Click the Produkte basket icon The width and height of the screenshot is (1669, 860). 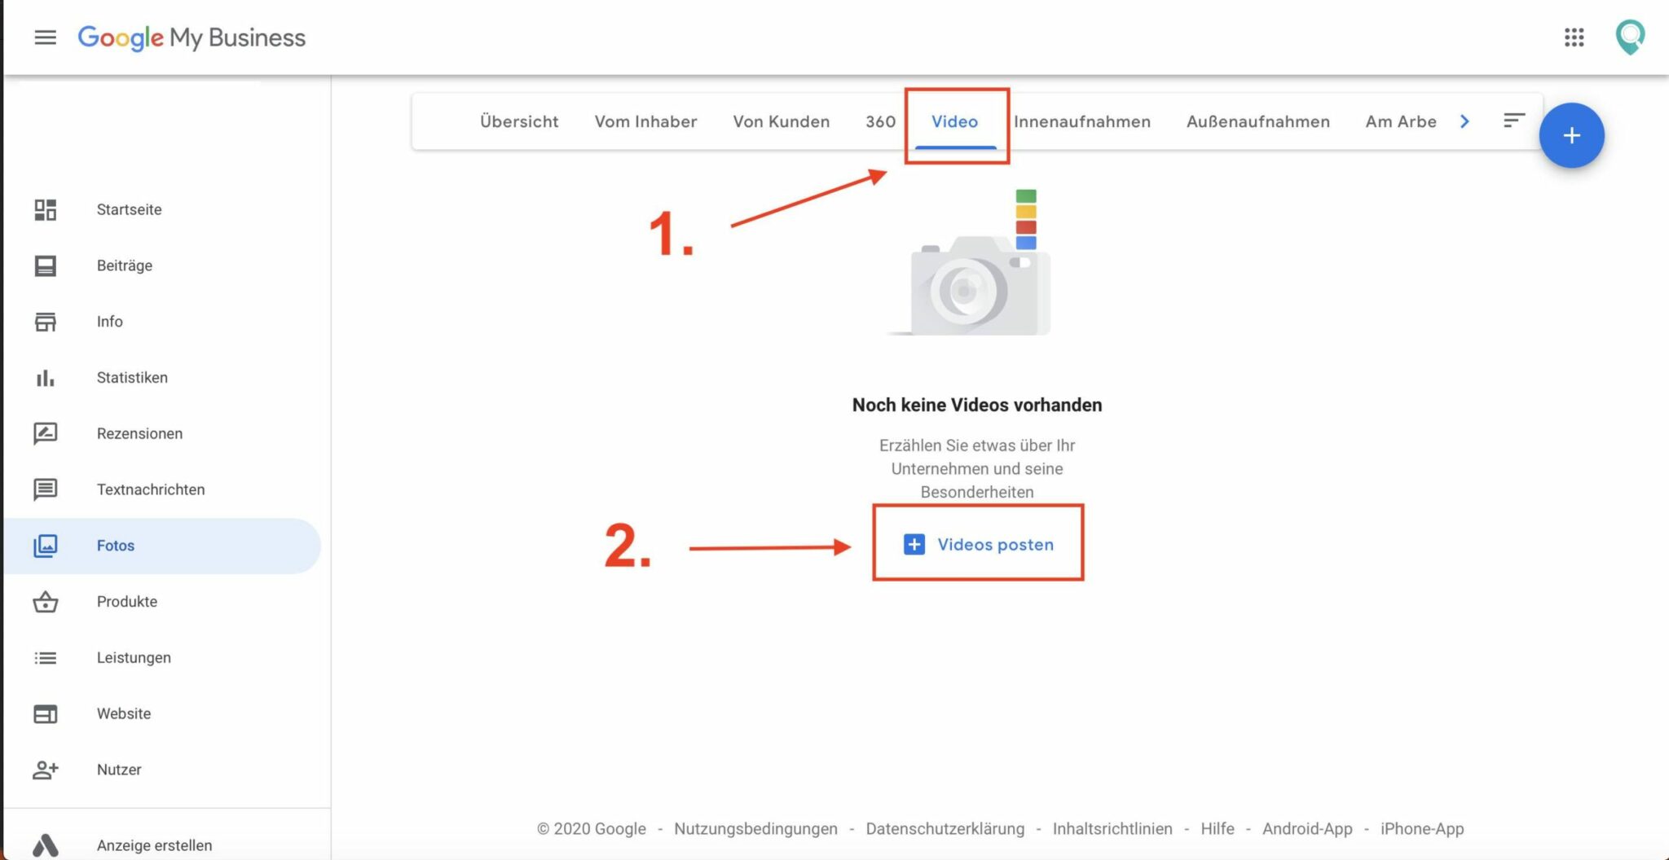click(x=46, y=602)
